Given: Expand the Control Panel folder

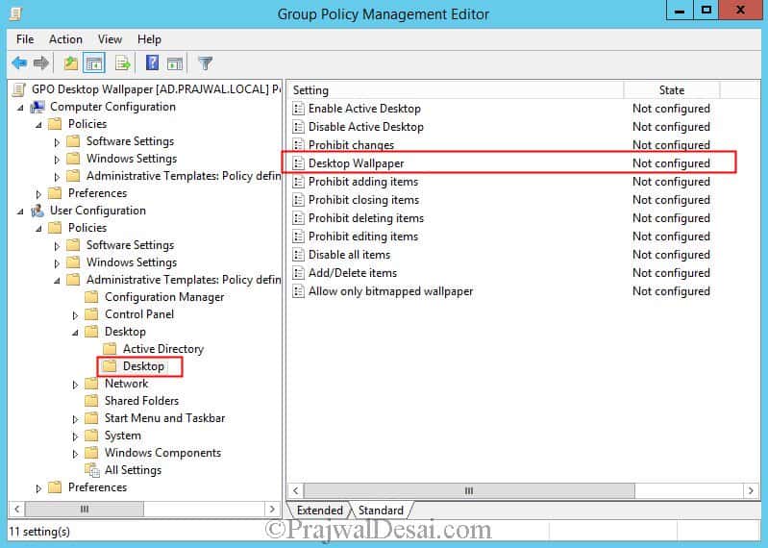Looking at the screenshot, I should pos(75,315).
